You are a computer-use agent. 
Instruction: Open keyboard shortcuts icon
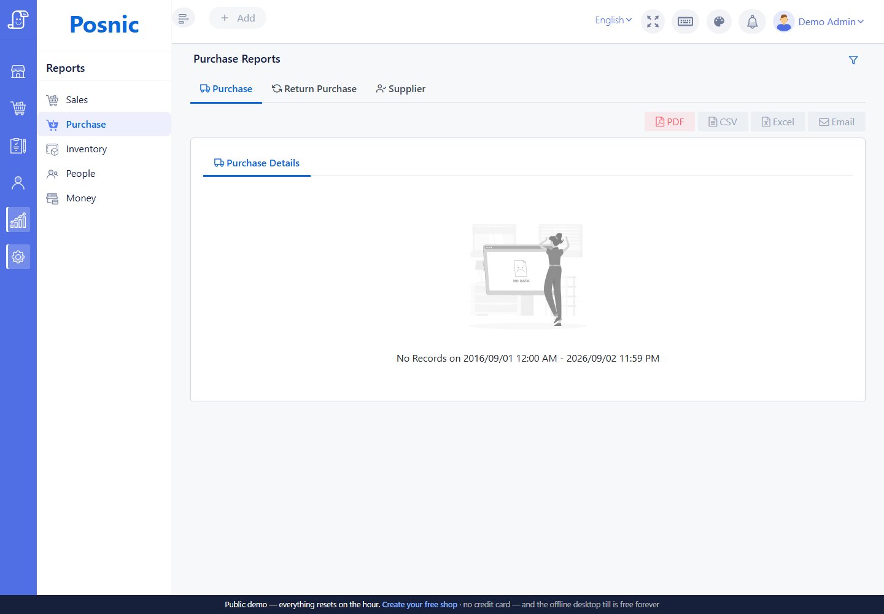pyautogui.click(x=686, y=22)
